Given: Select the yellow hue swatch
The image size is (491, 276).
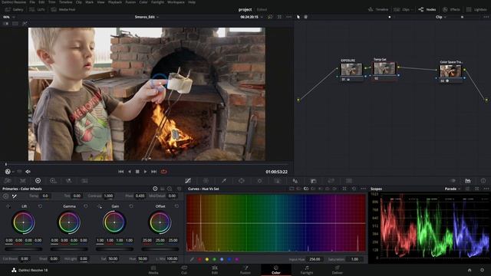Looking at the screenshot, I should [207, 259].
